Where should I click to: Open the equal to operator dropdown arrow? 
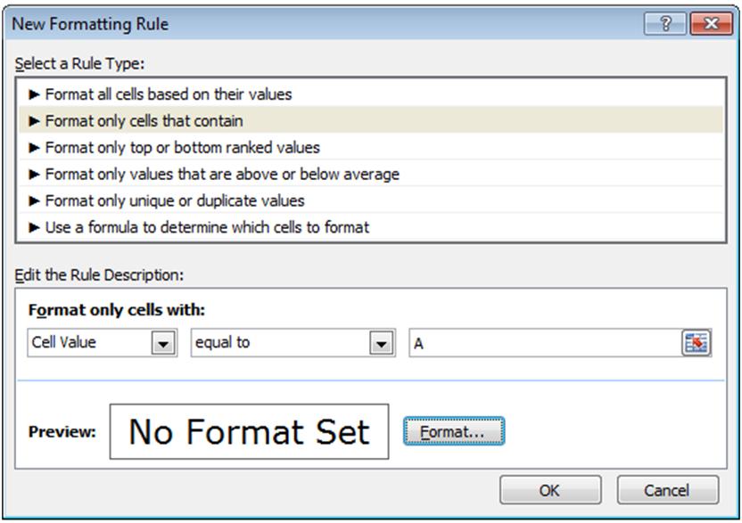pos(382,343)
